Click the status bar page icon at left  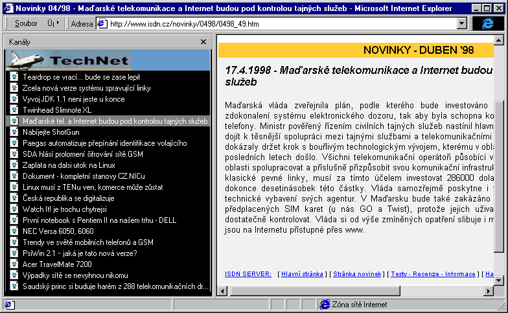point(8,305)
